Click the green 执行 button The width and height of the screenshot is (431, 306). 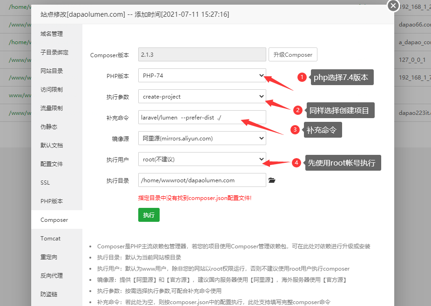(x=148, y=215)
